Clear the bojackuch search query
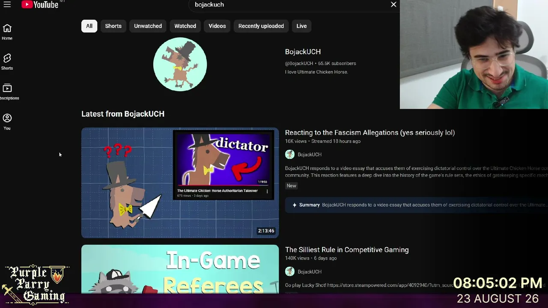 click(393, 4)
